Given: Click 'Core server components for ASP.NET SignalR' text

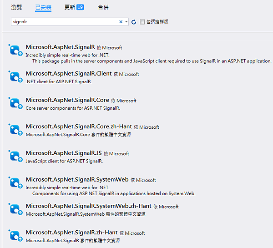Looking at the screenshot, I should [x=73, y=108].
